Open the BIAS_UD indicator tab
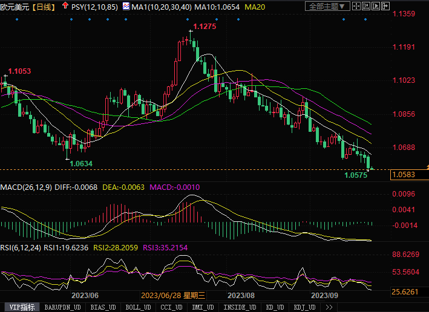This screenshot has height=312, width=429. (104, 307)
